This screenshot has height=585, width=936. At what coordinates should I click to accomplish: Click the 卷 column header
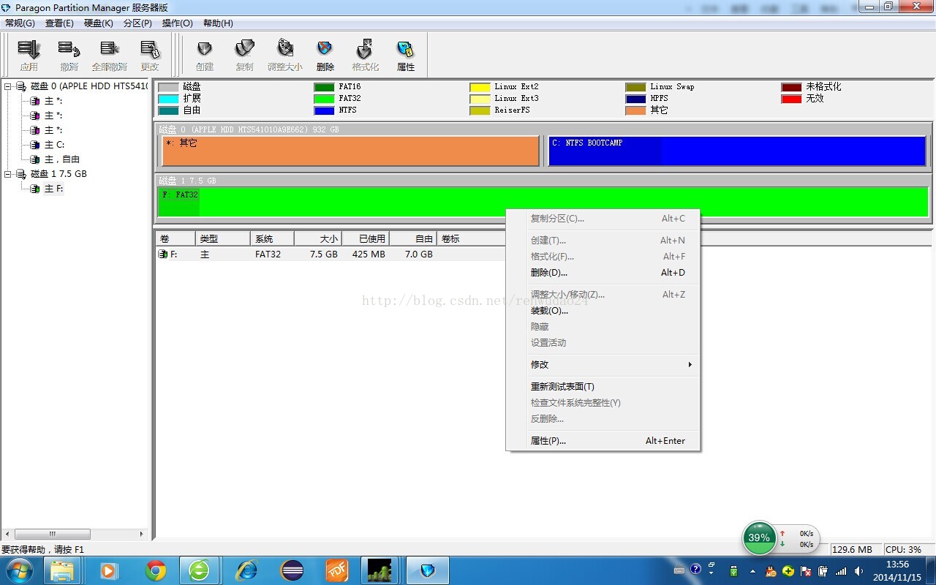pyautogui.click(x=175, y=239)
